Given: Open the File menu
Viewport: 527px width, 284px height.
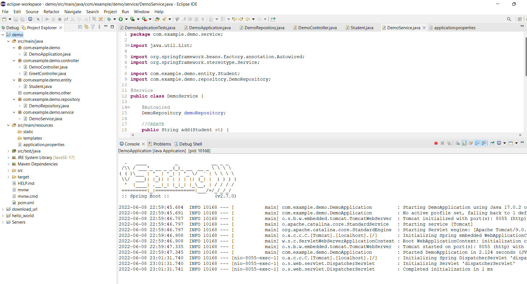Looking at the screenshot, I should pos(5,12).
